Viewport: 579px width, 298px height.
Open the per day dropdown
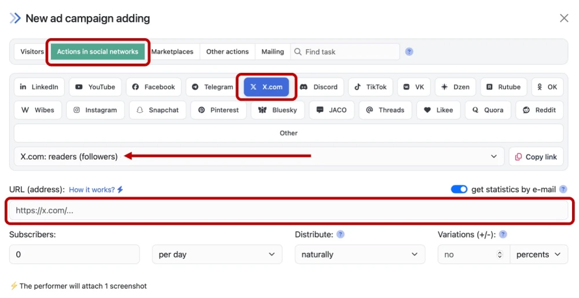(217, 255)
